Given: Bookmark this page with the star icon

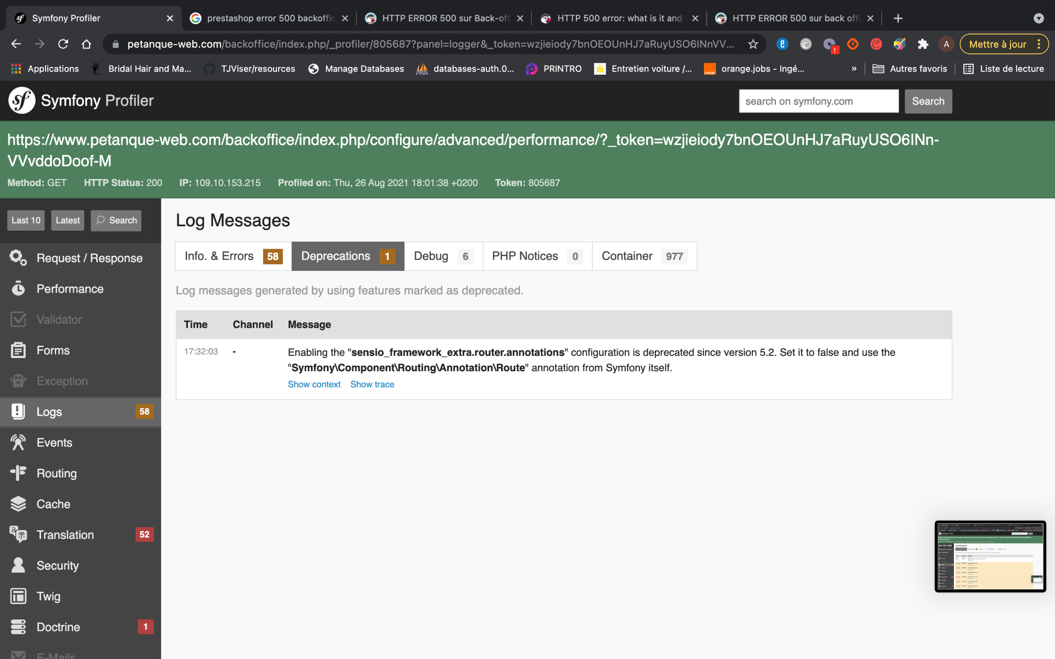Looking at the screenshot, I should tap(753, 44).
